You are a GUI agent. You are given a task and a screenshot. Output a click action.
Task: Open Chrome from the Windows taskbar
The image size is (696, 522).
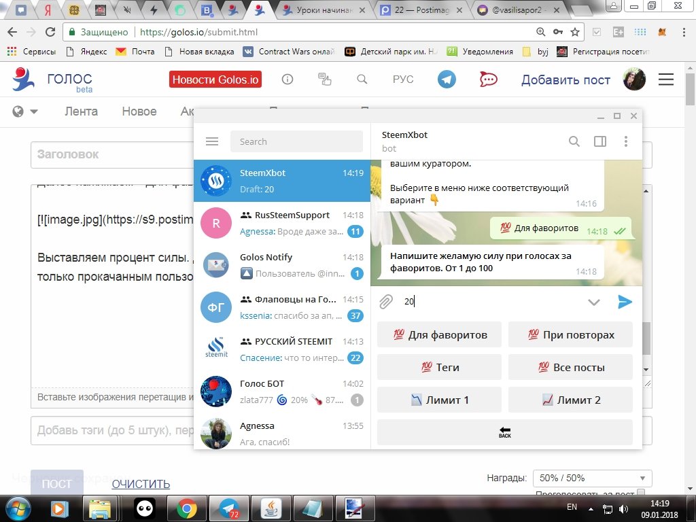click(187, 508)
